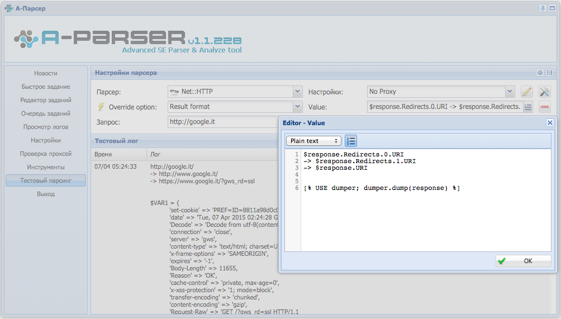Open Настройки in sidebar menu
This screenshot has height=319, width=561.
(46, 140)
